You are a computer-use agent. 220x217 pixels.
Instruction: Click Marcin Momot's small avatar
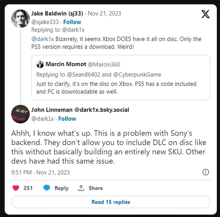pos(40,64)
